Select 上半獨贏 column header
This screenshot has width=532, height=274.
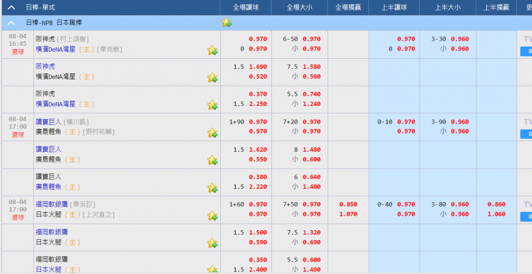497,7
